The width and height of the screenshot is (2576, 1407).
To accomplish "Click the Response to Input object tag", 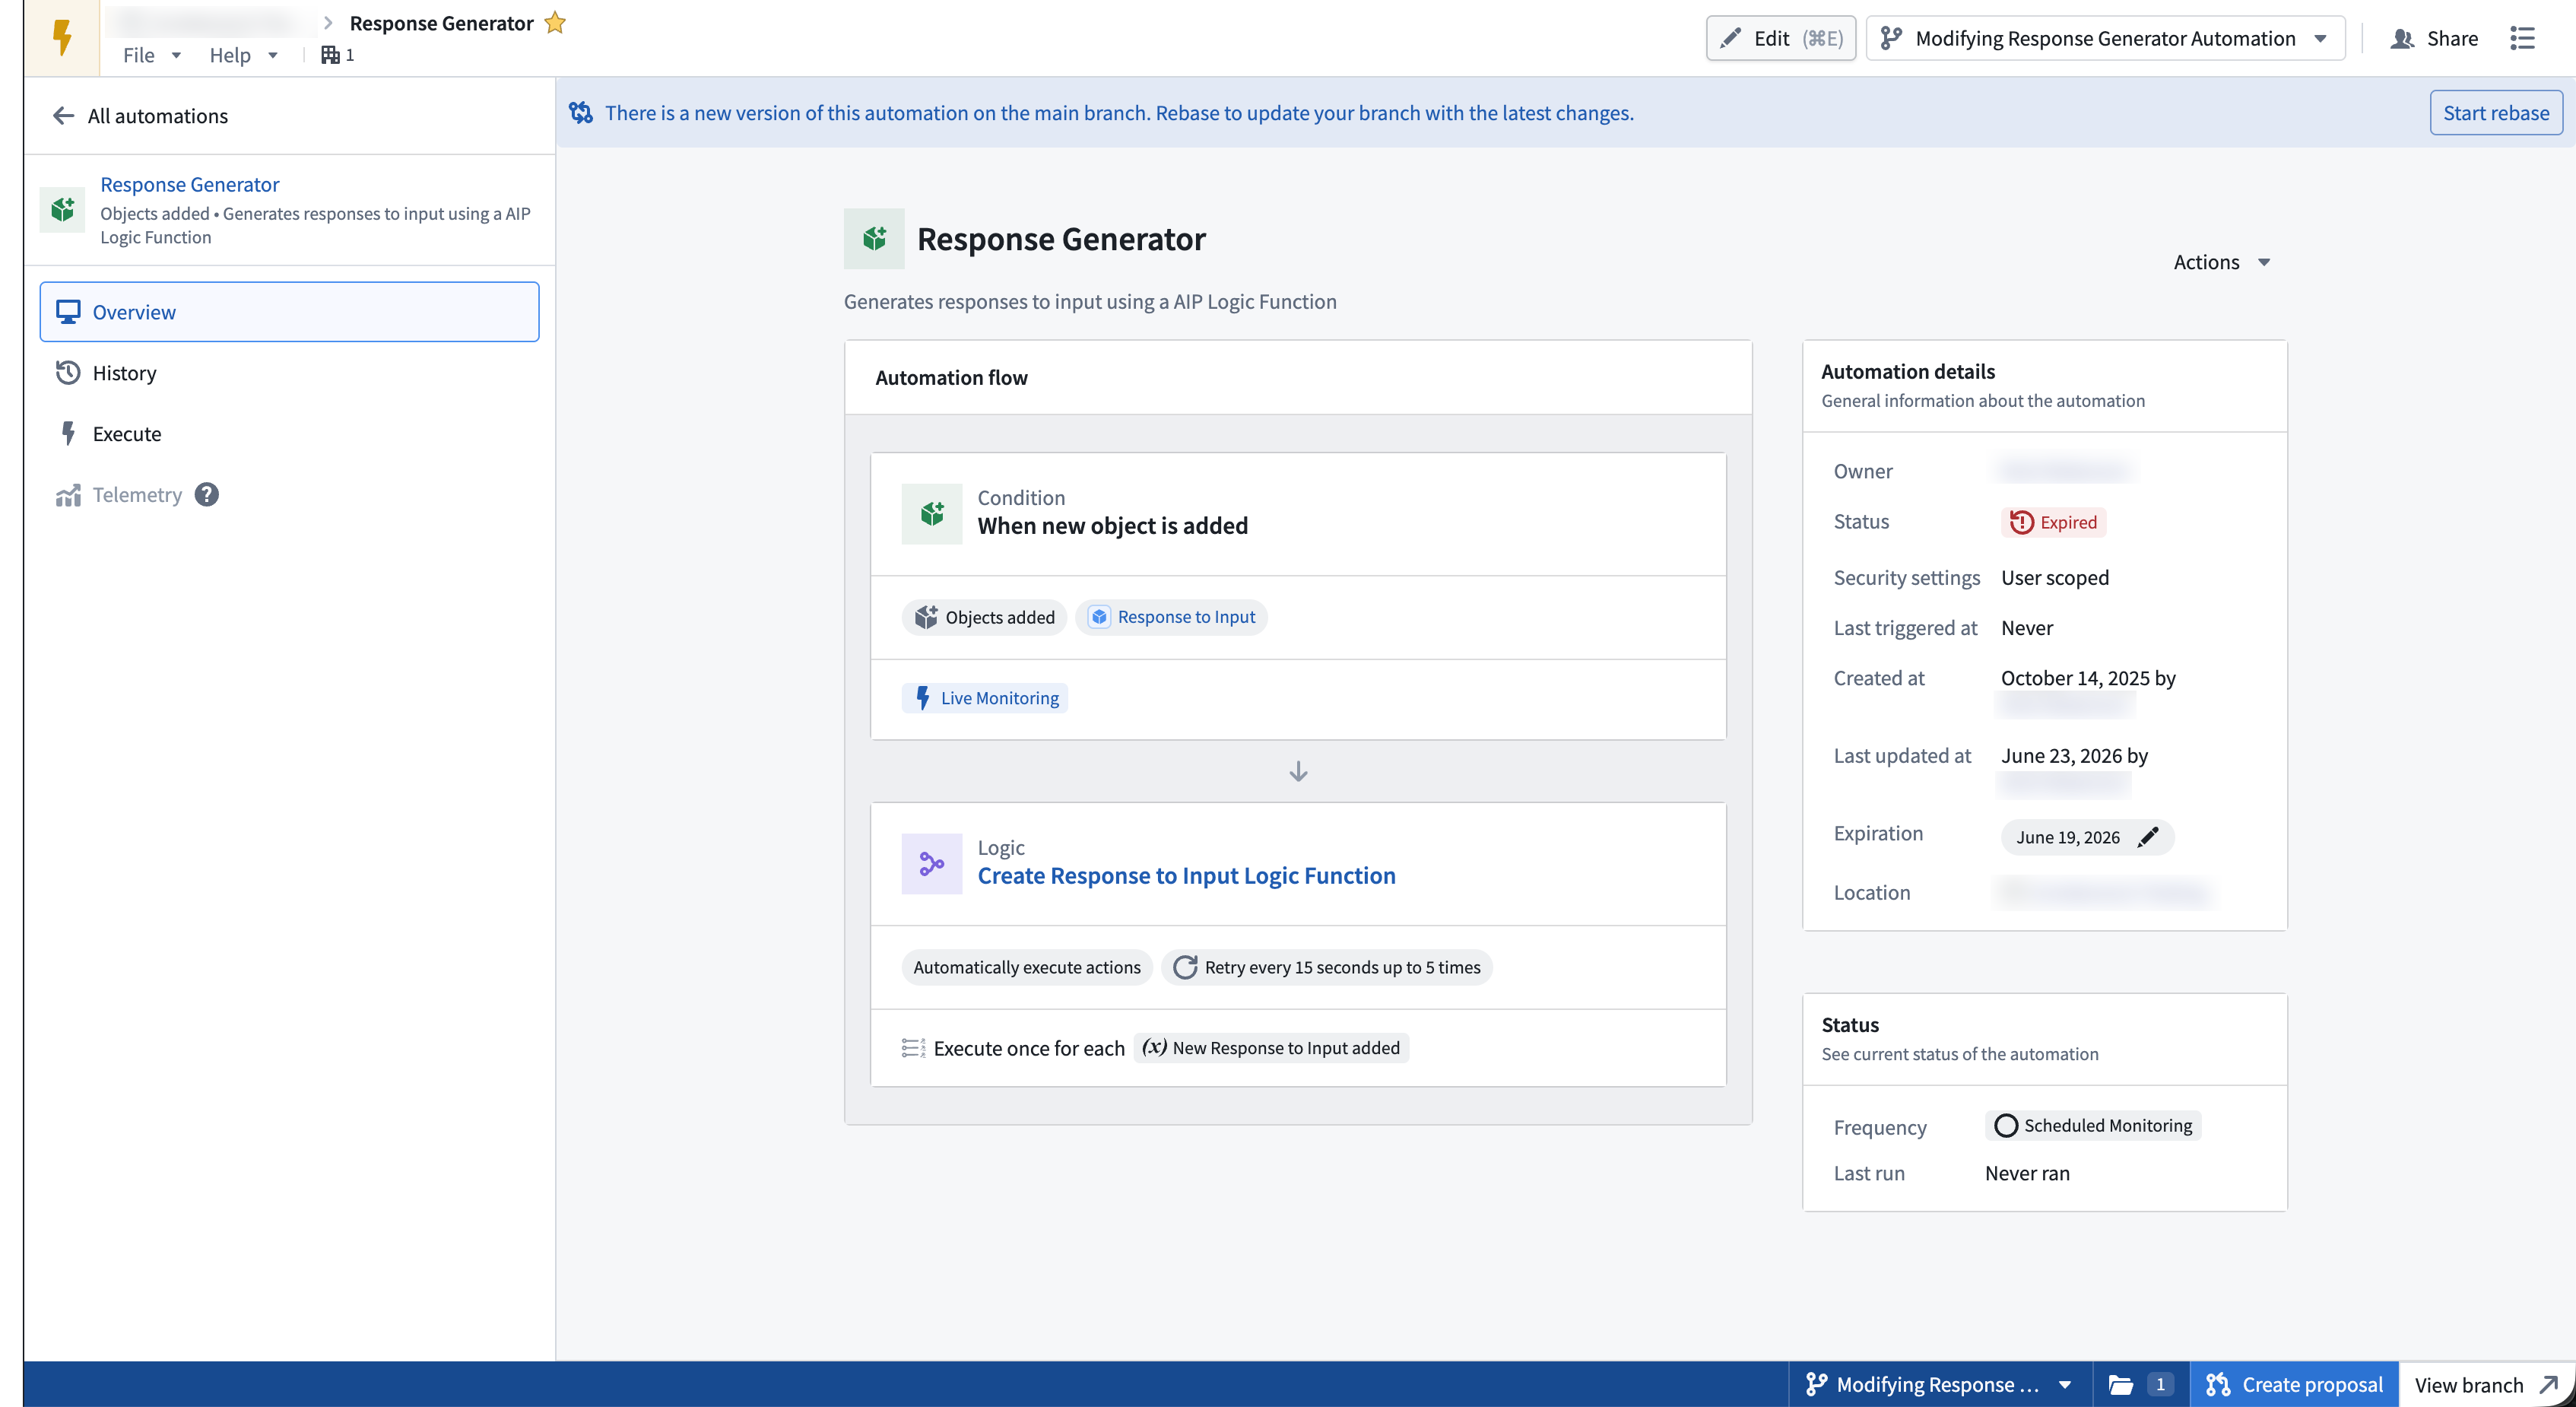I will 1171,617.
